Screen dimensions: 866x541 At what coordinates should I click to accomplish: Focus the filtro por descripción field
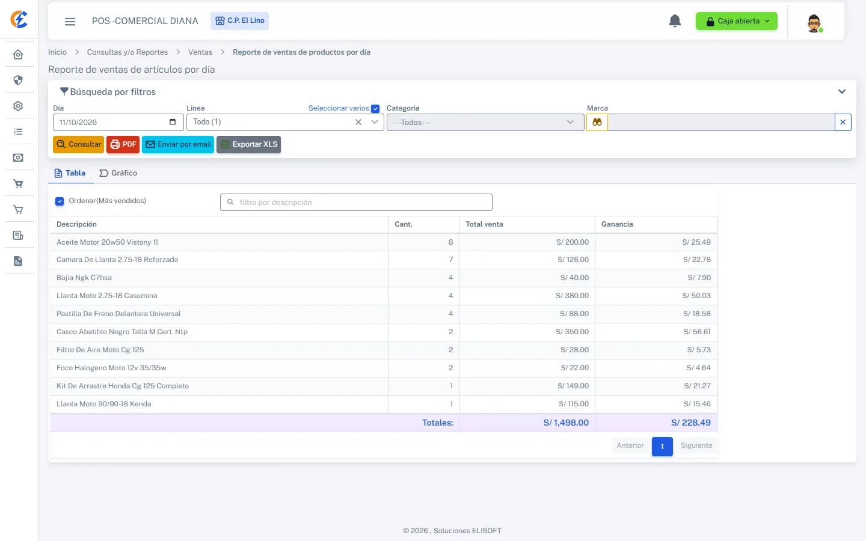tap(356, 203)
